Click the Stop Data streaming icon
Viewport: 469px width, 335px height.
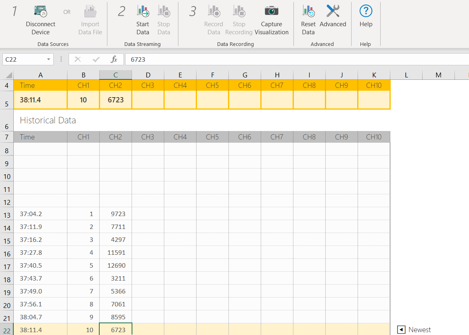(x=163, y=11)
